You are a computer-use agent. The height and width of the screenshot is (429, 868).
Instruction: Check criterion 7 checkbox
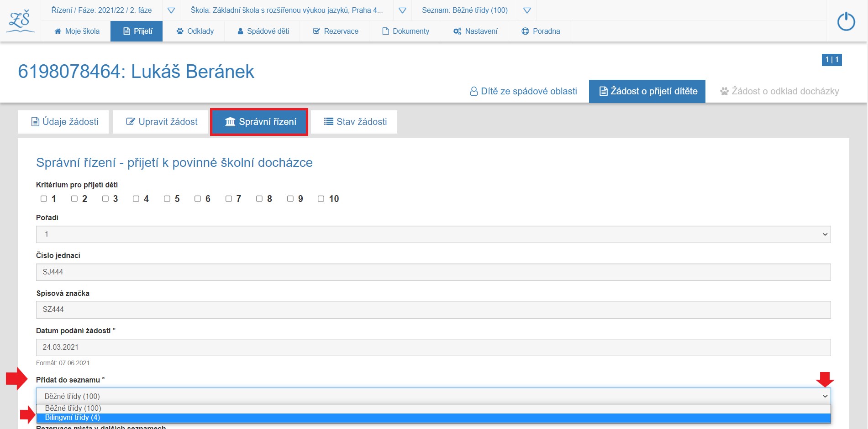pos(229,199)
